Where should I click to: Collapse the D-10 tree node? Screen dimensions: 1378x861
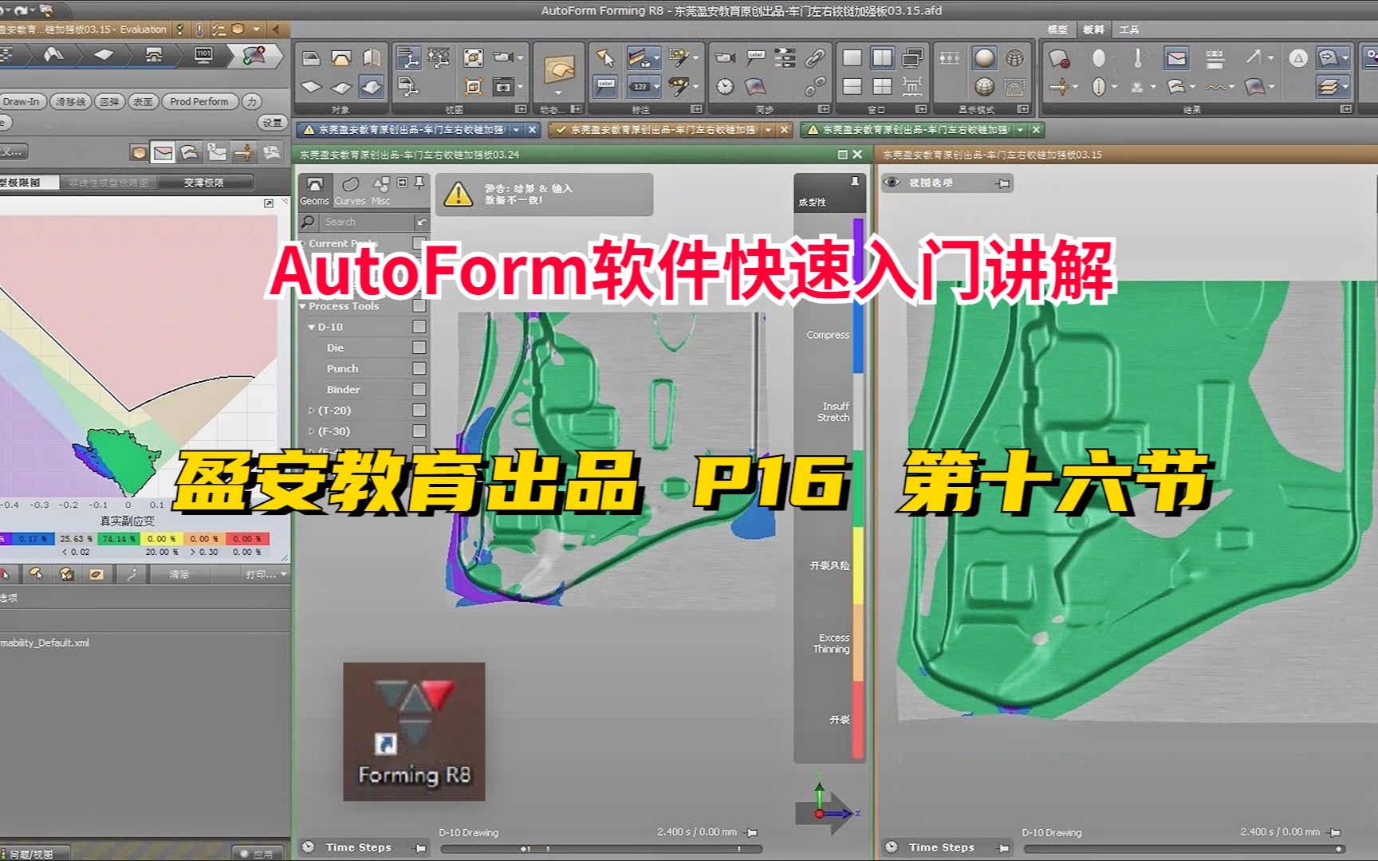click(312, 327)
